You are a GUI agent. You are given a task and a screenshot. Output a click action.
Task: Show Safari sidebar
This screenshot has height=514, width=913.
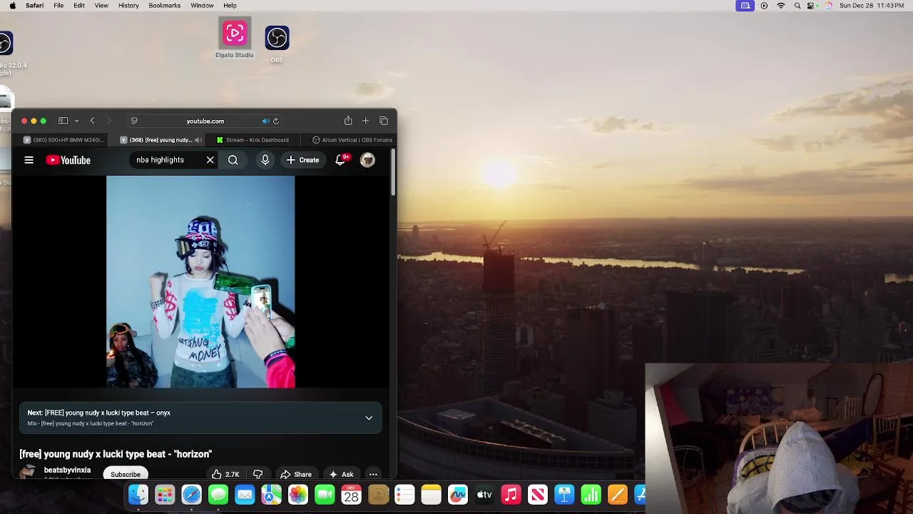coord(63,121)
